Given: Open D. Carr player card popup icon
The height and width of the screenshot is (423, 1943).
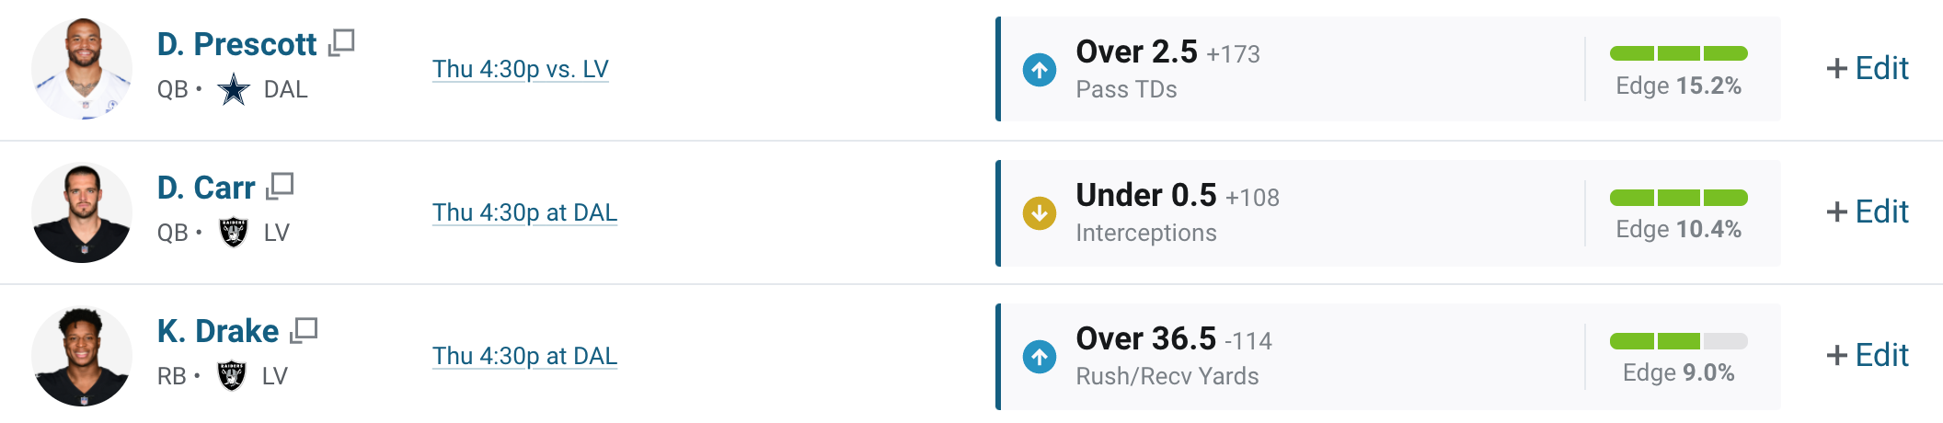Looking at the screenshot, I should pos(280,186).
